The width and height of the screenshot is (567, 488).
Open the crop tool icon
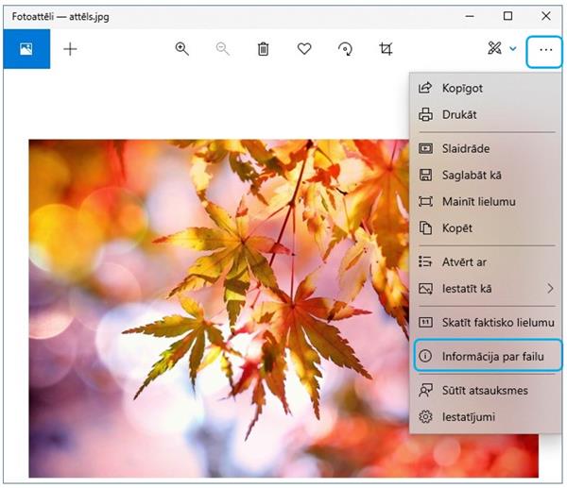click(x=386, y=49)
